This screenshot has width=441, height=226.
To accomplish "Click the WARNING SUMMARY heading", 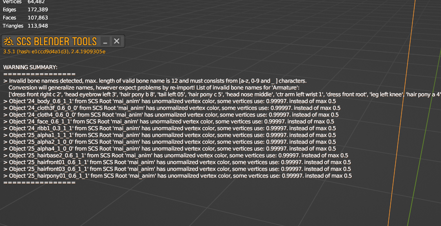I will click(x=30, y=68).
